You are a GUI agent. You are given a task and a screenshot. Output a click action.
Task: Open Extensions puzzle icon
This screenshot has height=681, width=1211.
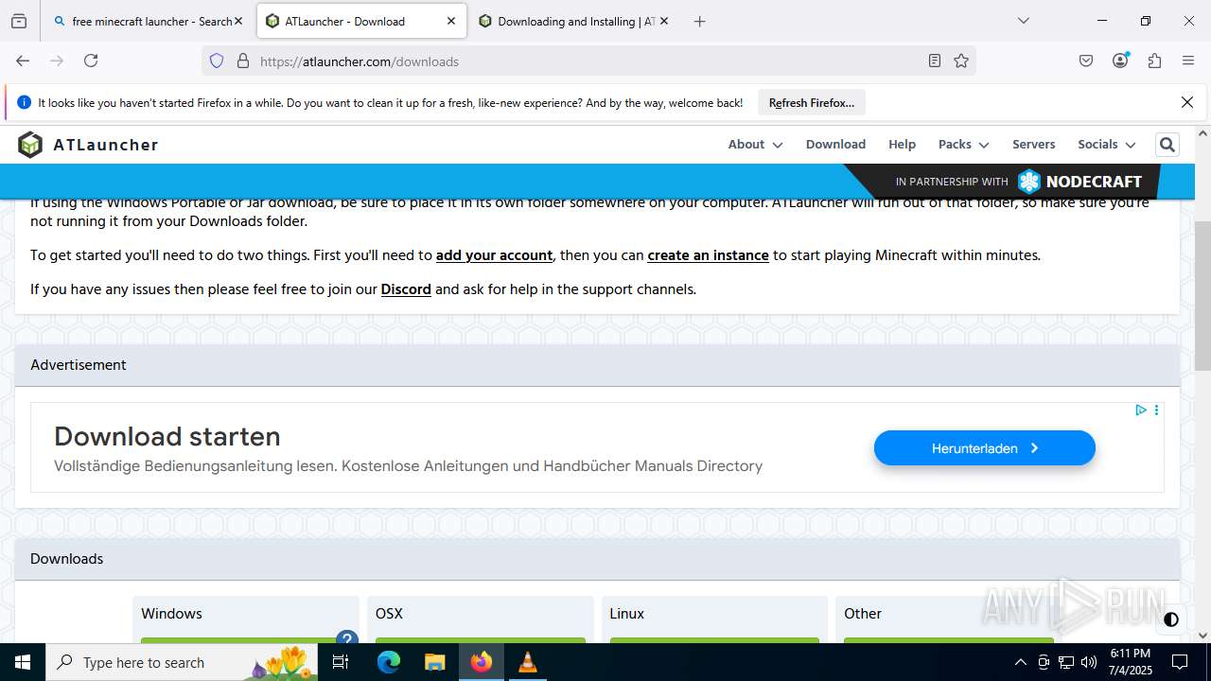tap(1154, 61)
